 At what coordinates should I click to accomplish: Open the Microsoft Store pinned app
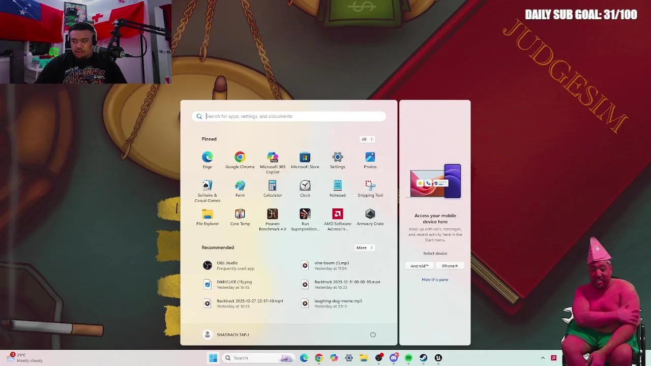[305, 160]
